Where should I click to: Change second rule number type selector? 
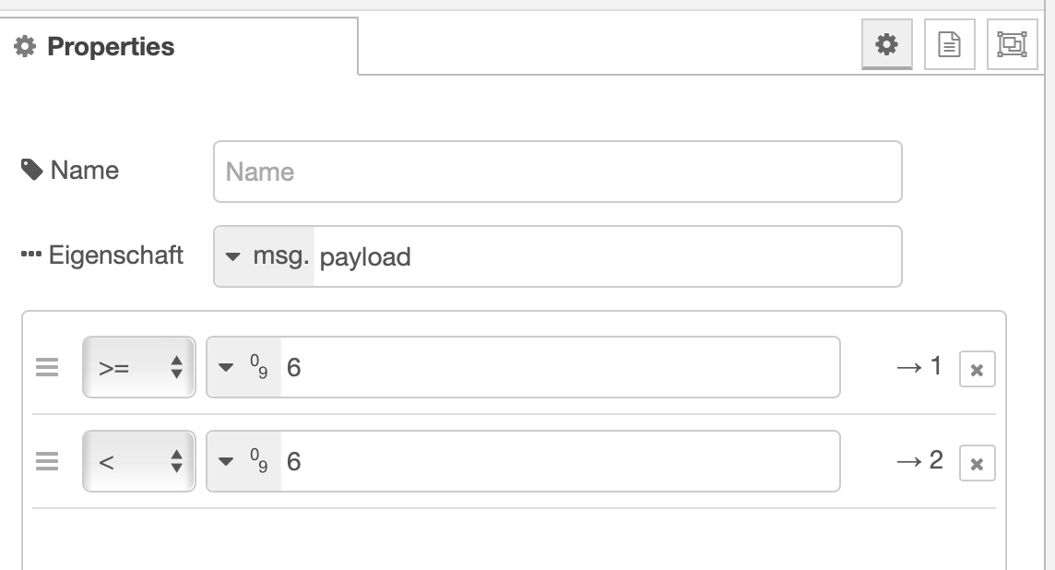click(244, 461)
